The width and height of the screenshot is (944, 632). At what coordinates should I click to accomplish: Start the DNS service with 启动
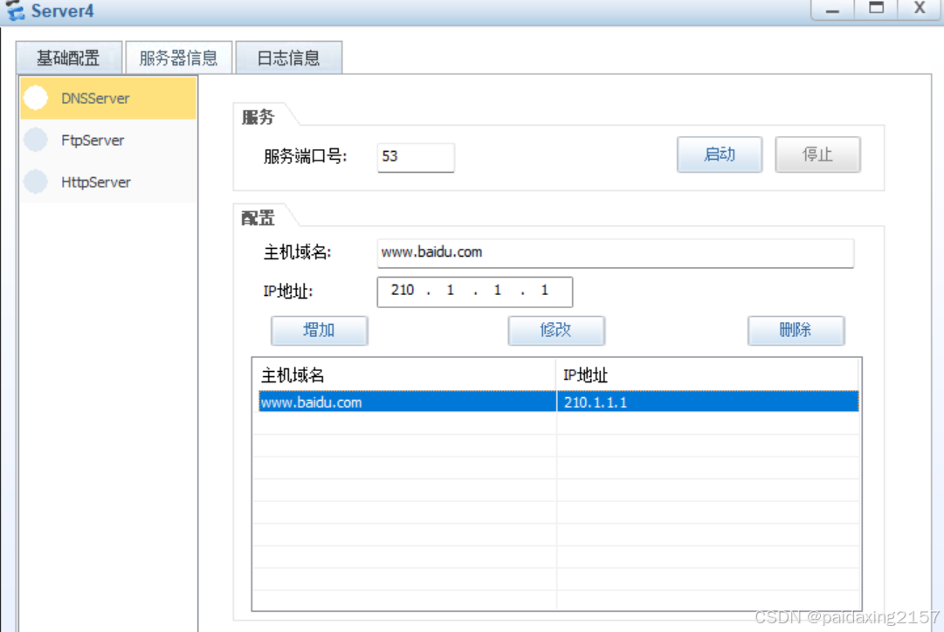[x=720, y=155]
